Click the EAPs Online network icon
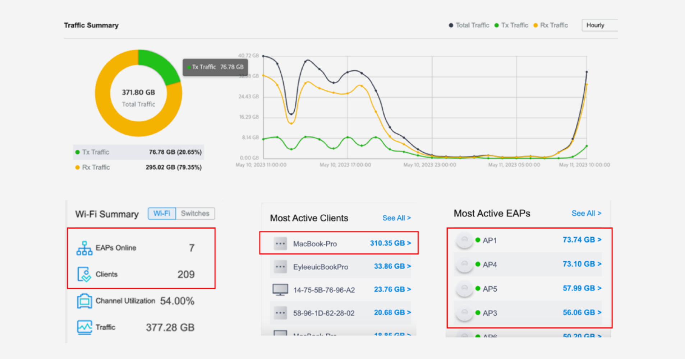The image size is (685, 359). coord(84,248)
